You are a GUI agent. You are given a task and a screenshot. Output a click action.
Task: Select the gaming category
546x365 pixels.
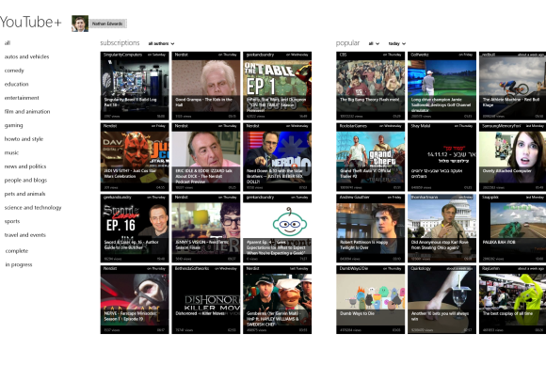point(13,125)
